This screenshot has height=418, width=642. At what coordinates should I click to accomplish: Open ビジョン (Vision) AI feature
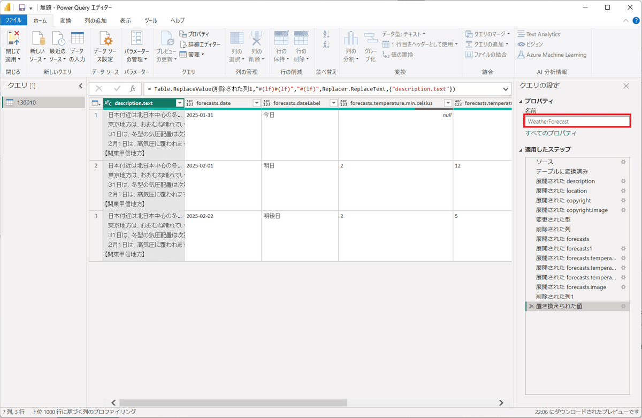530,44
